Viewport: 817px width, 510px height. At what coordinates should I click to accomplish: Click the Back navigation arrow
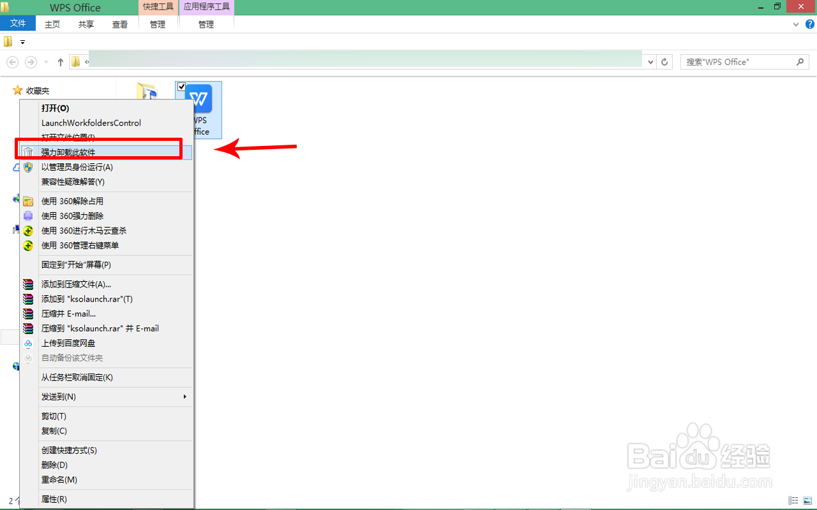pos(12,62)
